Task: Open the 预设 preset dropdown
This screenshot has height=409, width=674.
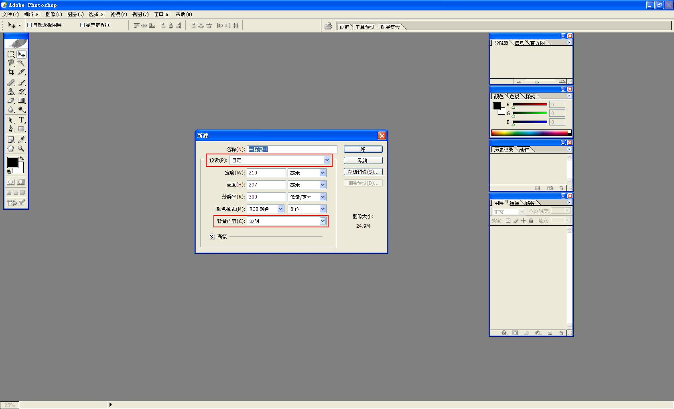Action: point(327,160)
